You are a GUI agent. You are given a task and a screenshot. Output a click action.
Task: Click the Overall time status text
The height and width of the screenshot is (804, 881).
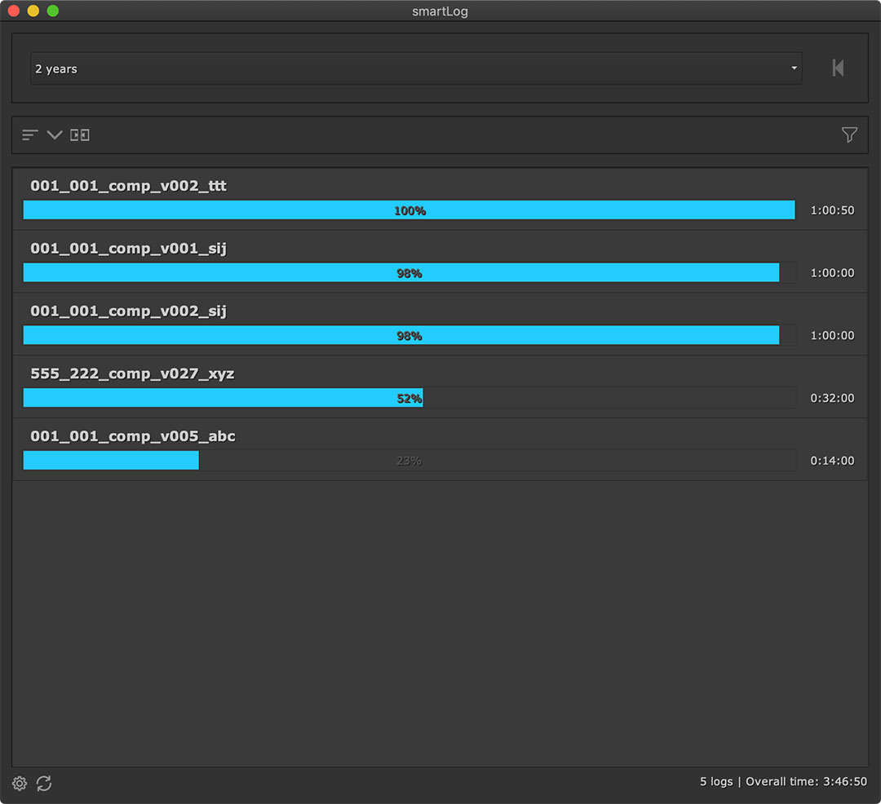point(806,781)
